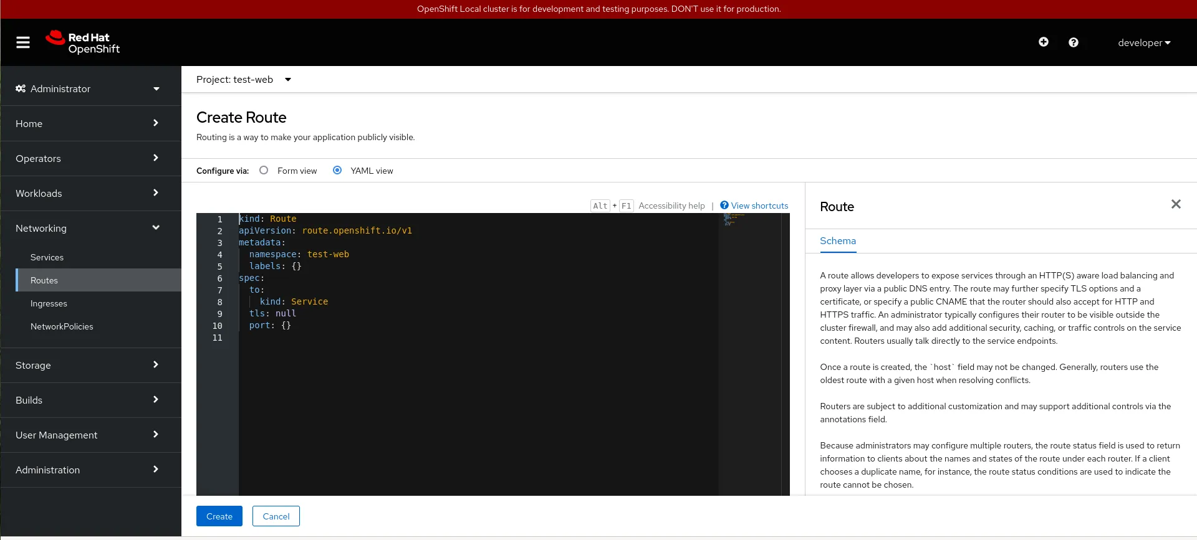Open the developer user dropdown
Image resolution: width=1197 pixels, height=540 pixels.
pos(1143,42)
